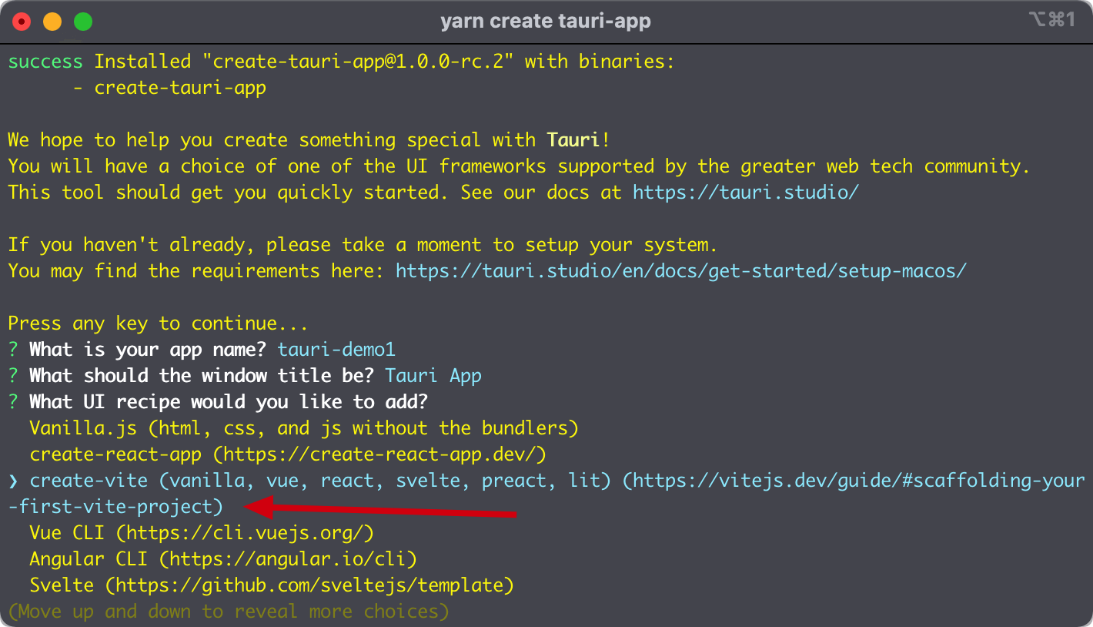Click the selection chevron beside create-vite
The image size is (1093, 627).
[13, 481]
